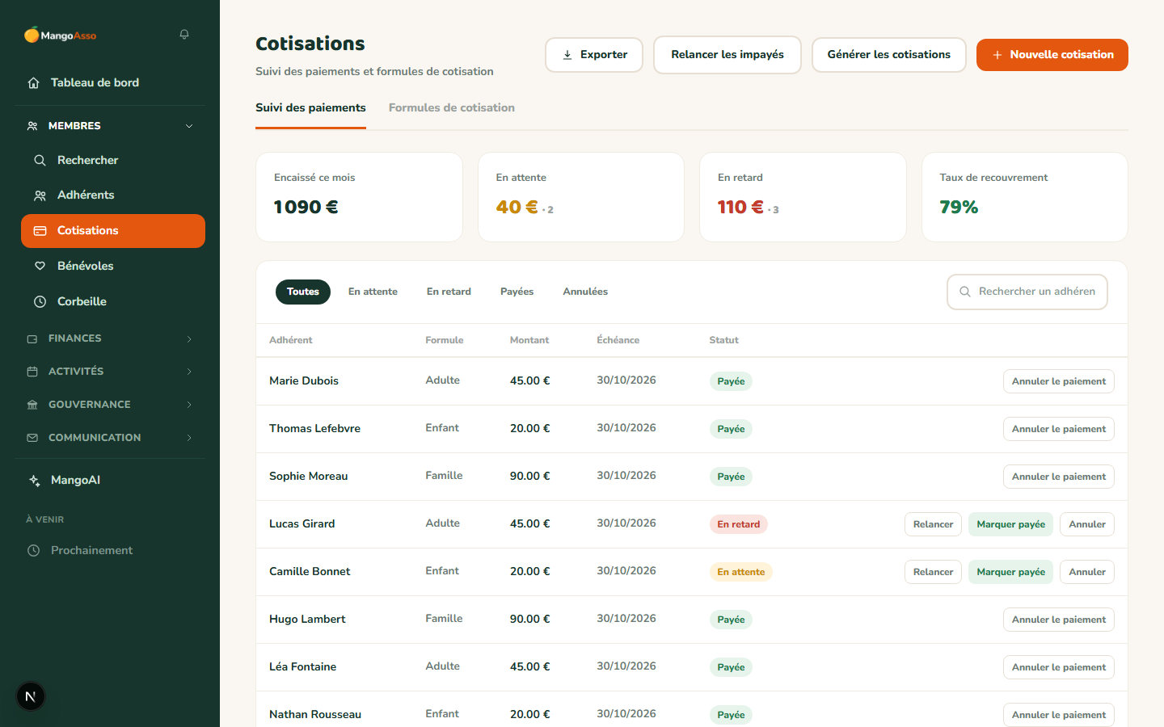This screenshot has height=727, width=1164.
Task: Click the Communication envelope icon
Action: pyautogui.click(x=32, y=438)
